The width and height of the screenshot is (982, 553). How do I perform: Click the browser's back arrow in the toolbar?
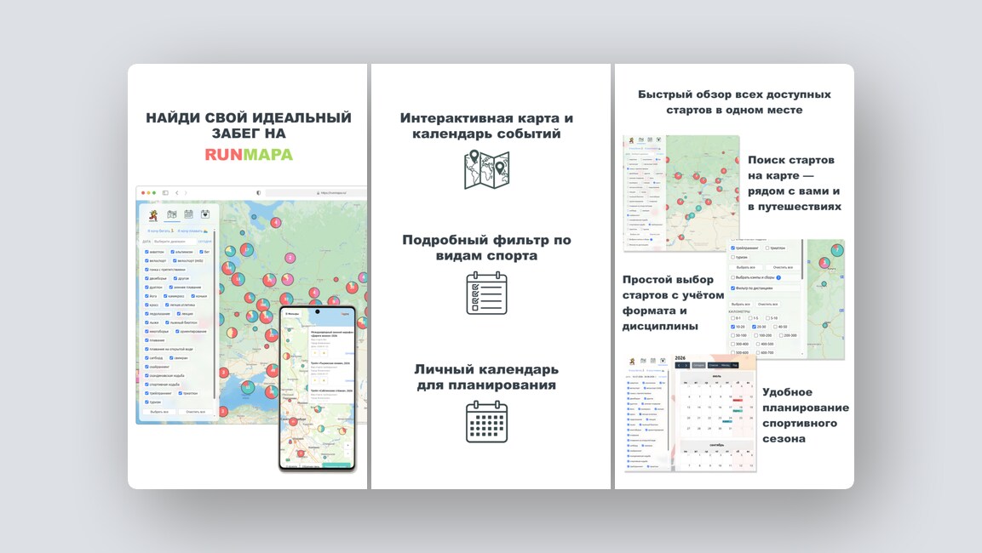tap(176, 193)
